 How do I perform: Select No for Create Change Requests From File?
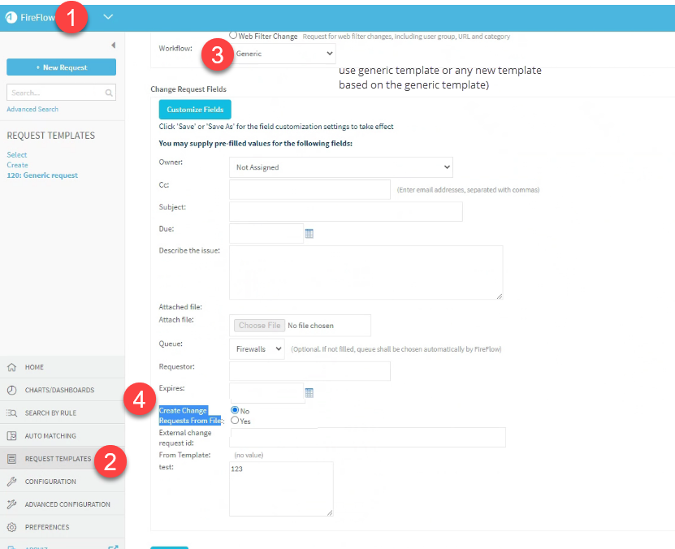tap(235, 410)
